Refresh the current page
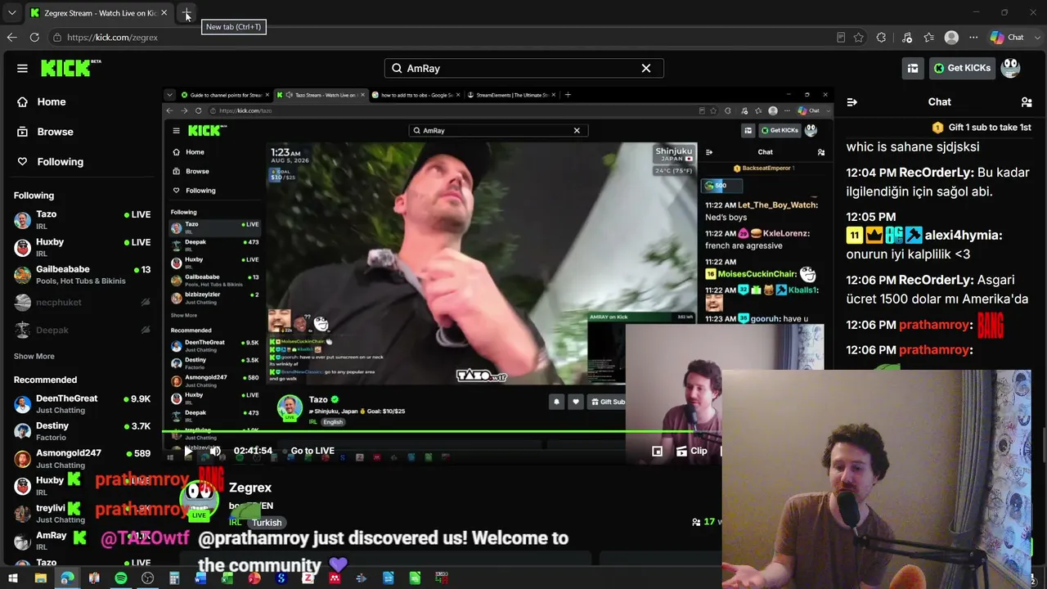 34,38
